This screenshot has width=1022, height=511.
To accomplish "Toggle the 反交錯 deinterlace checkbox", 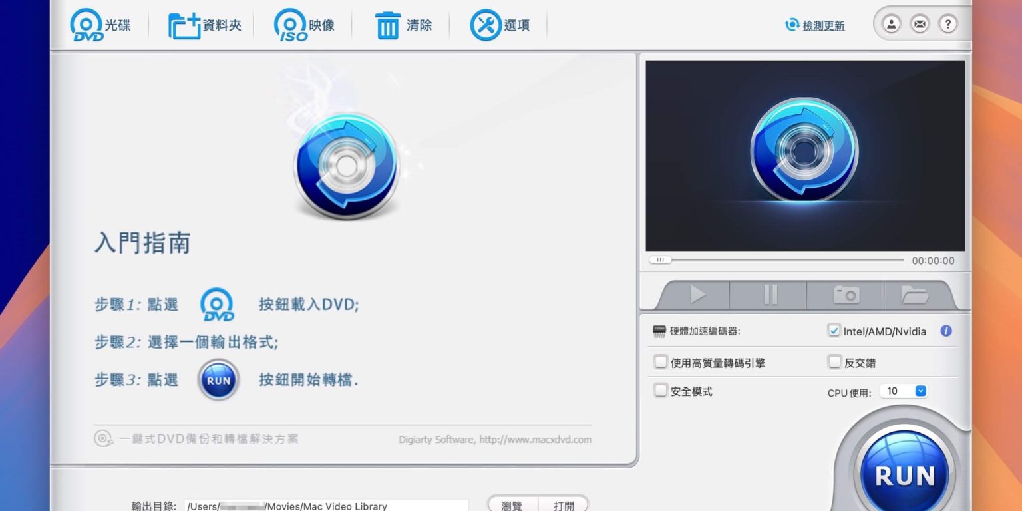I will (834, 363).
